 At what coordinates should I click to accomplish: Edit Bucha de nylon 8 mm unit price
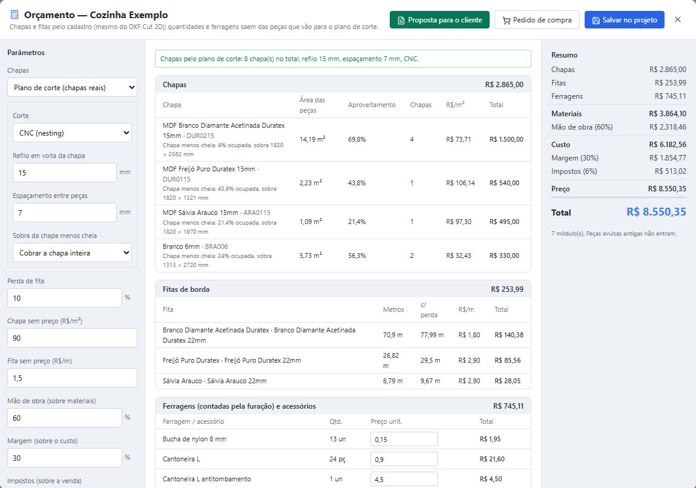404,439
